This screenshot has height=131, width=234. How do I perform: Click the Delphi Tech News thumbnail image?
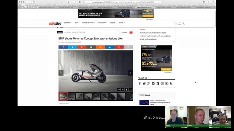pos(144,103)
